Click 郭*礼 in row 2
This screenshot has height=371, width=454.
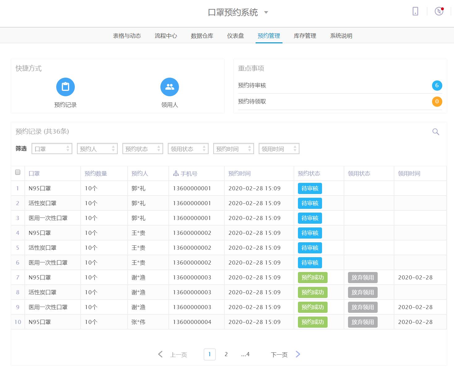138,203
